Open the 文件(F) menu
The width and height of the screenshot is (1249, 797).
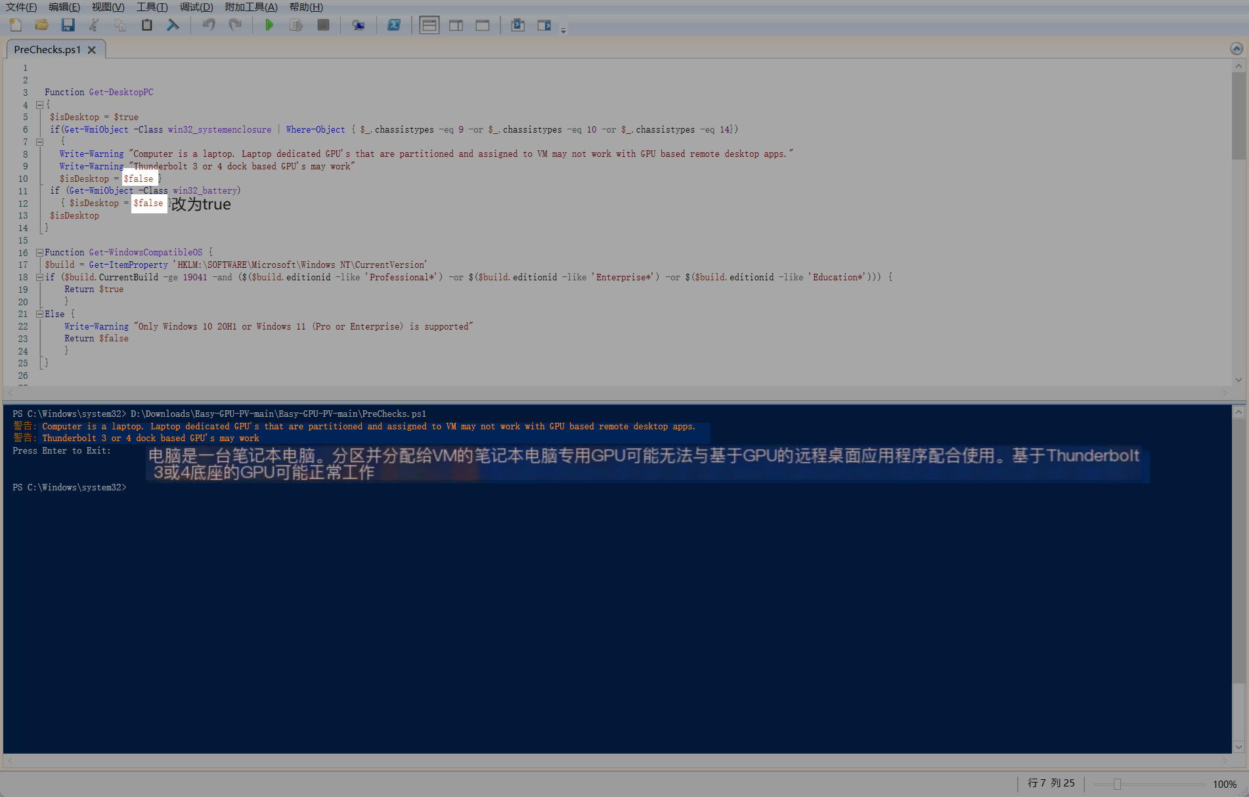22,7
